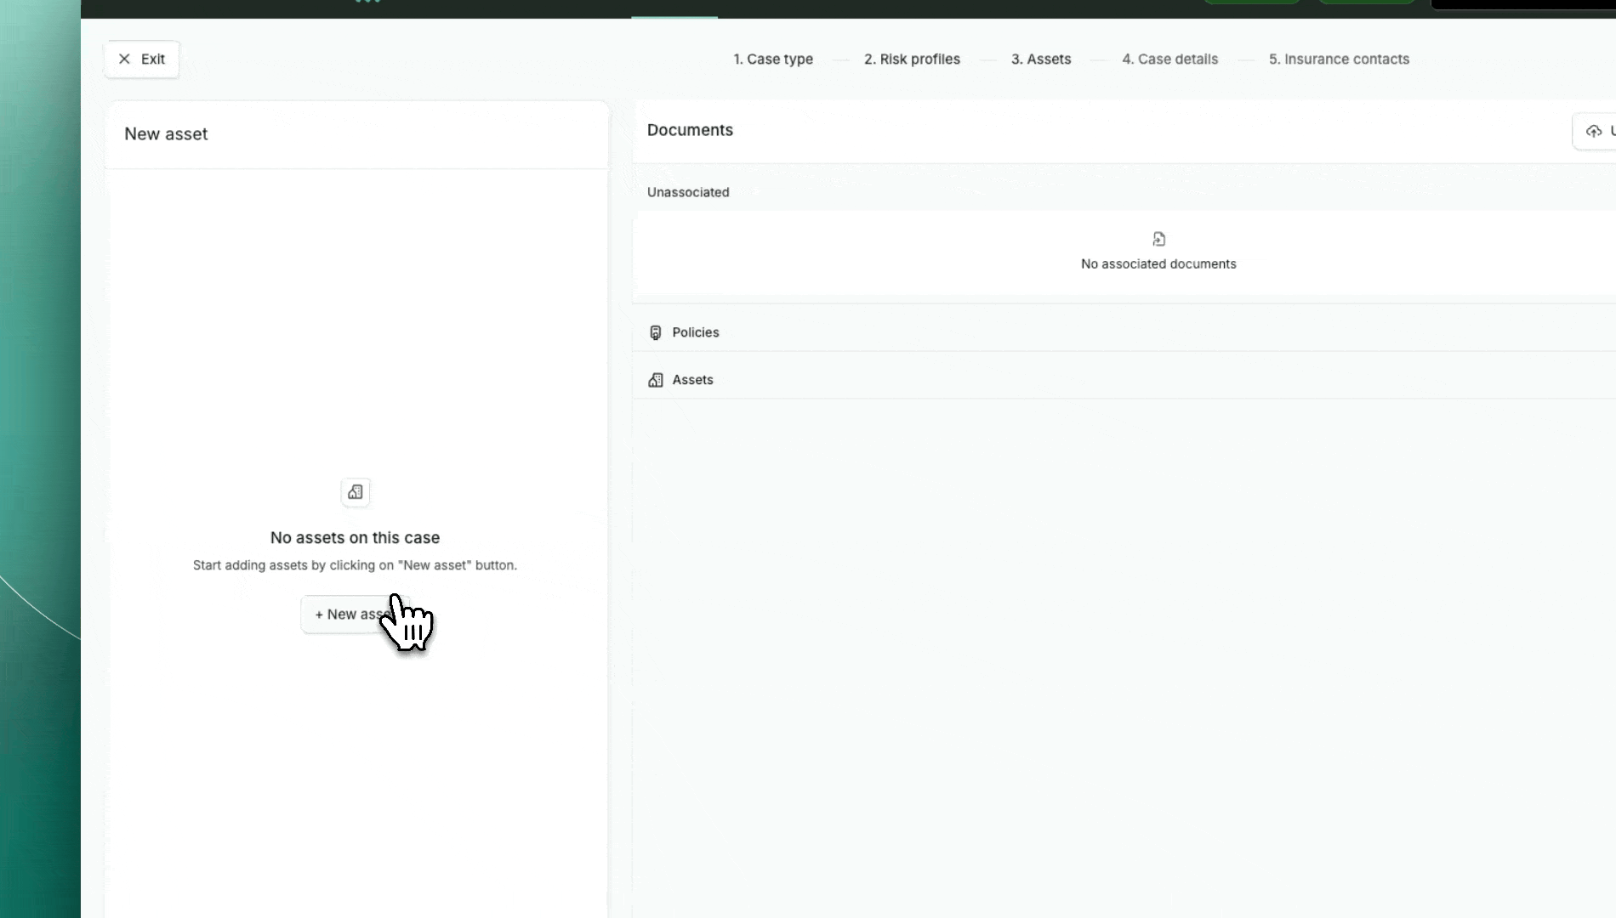1616x918 pixels.
Task: Select step "3. Assets" in wizard
Action: click(x=1040, y=59)
